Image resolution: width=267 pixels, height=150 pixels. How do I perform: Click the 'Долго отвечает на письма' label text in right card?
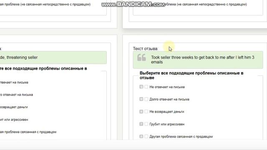[x=169, y=99]
